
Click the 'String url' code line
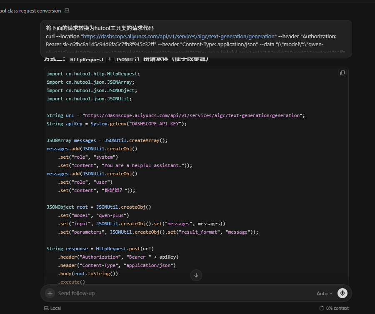tap(176, 115)
